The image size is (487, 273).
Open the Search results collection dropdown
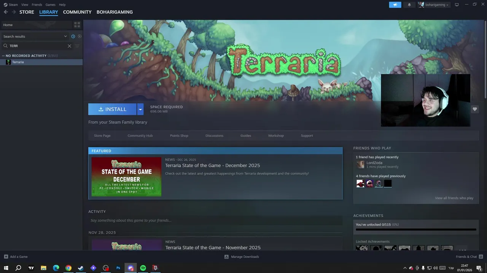35,36
